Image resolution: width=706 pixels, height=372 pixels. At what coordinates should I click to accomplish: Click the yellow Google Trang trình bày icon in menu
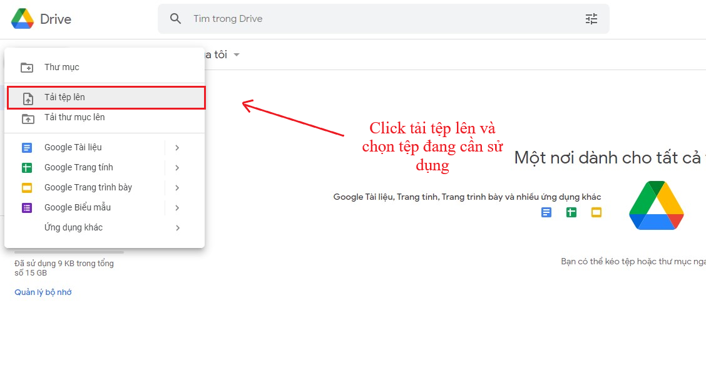(x=27, y=188)
